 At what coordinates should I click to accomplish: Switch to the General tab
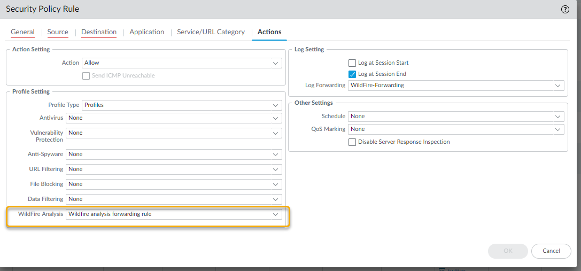pos(22,32)
